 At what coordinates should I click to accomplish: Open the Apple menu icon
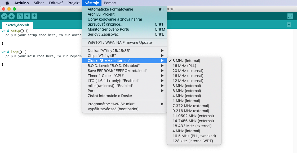(x=7, y=3)
